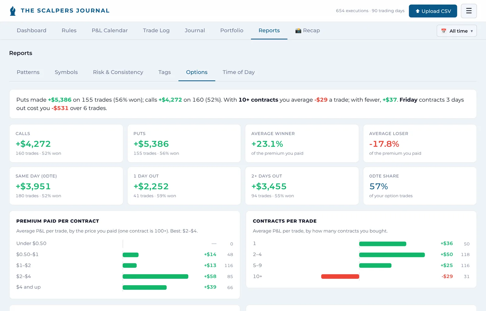Click the Same Day (0DTE) card

(66, 186)
